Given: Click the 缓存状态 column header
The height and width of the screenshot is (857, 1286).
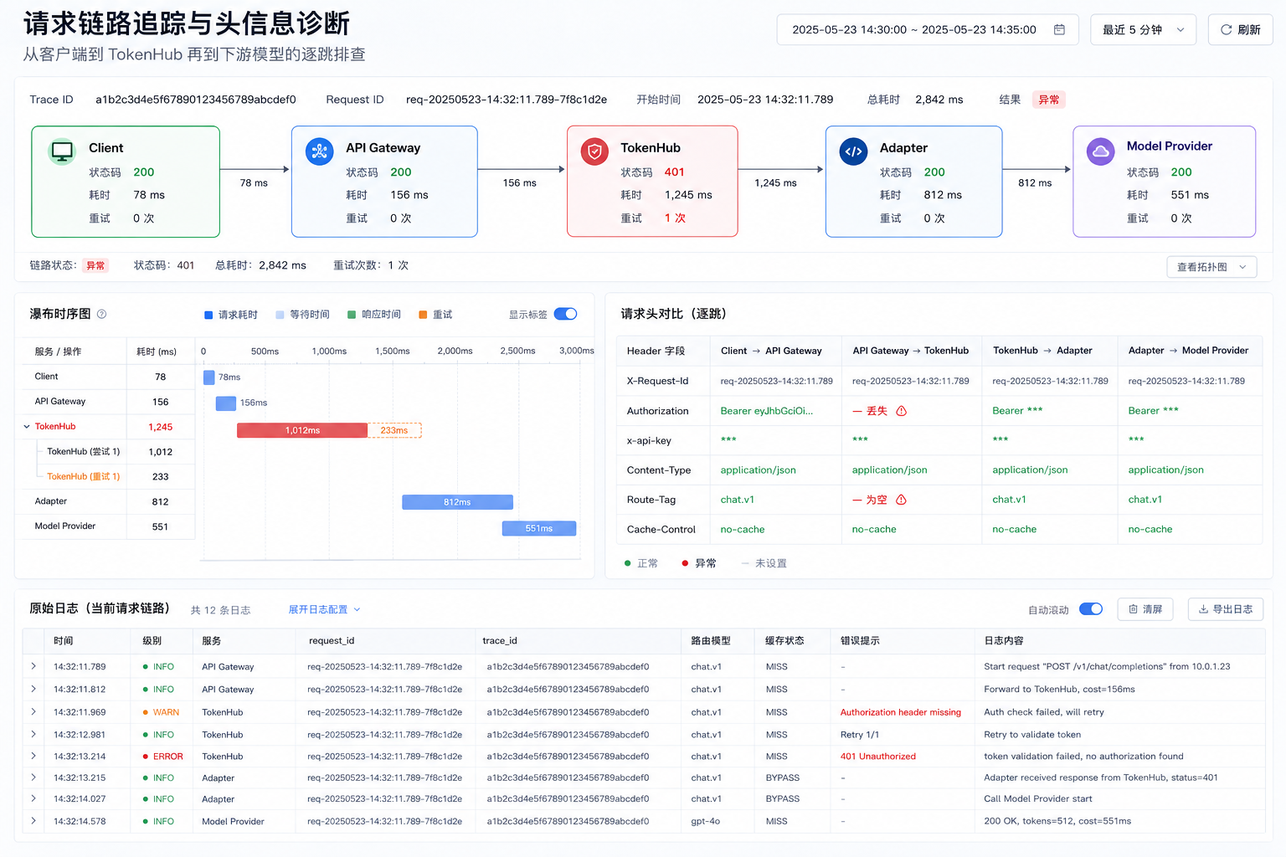Looking at the screenshot, I should coord(784,641).
